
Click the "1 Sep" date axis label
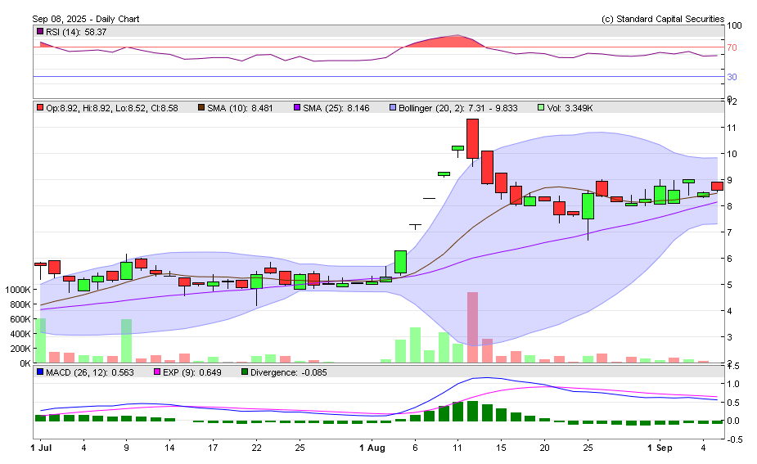tap(660, 448)
